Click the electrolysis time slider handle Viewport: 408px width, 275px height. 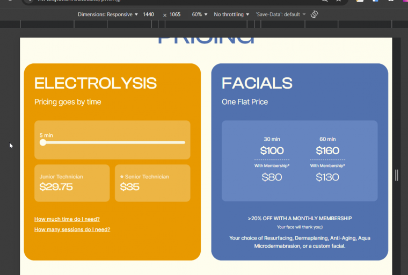(x=43, y=142)
